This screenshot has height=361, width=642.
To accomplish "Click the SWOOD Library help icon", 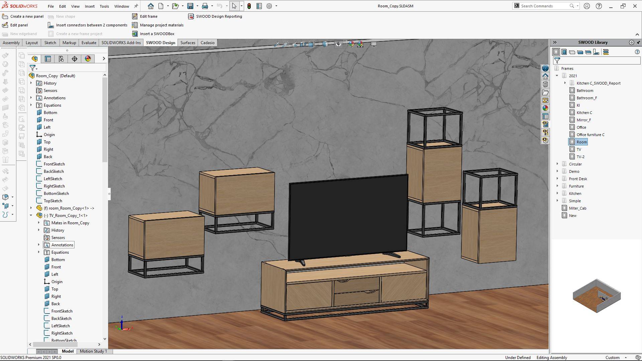I will click(x=637, y=52).
